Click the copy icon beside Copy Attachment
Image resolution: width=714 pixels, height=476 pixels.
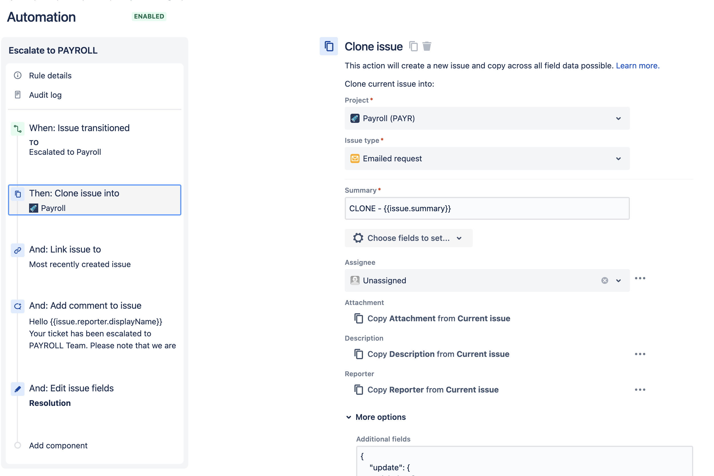359,318
